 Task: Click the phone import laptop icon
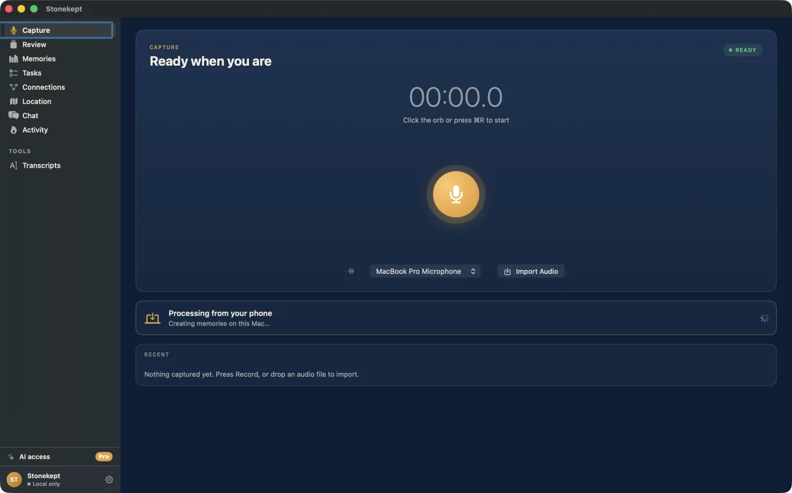[153, 318]
